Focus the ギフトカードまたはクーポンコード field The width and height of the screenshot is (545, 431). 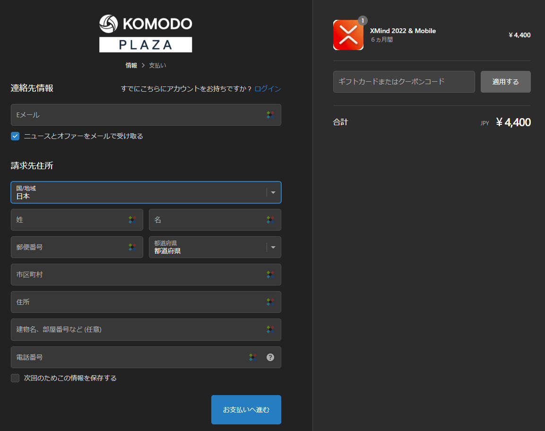[404, 82]
